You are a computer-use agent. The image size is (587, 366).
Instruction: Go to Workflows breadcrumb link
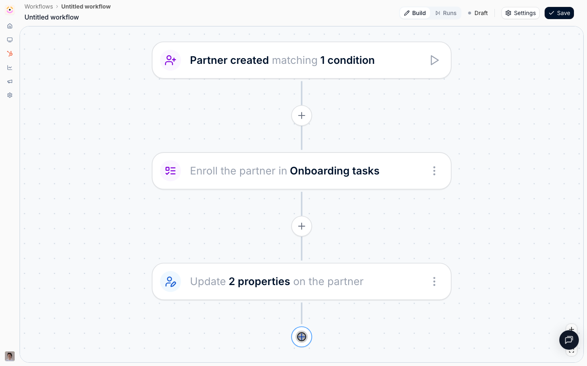pos(39,7)
